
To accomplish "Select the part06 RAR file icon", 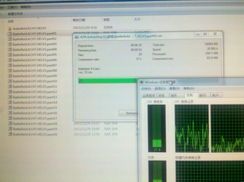I will click(x=10, y=60).
